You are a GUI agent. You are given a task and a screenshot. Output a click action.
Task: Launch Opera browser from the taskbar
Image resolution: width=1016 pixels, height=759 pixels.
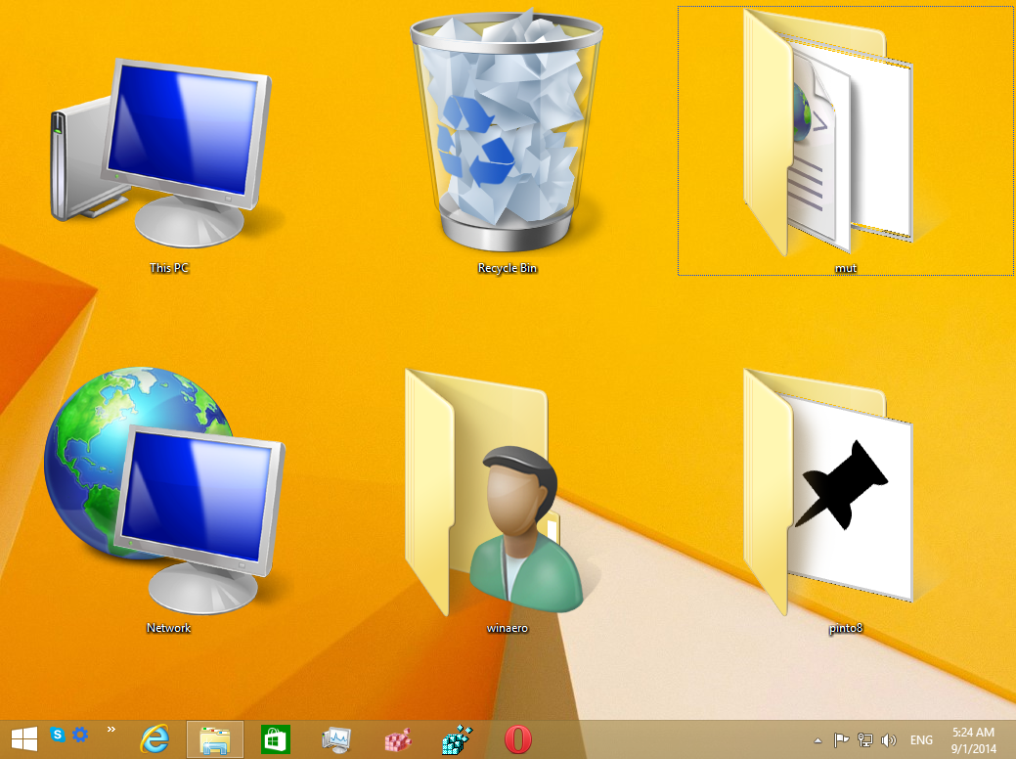(x=516, y=740)
